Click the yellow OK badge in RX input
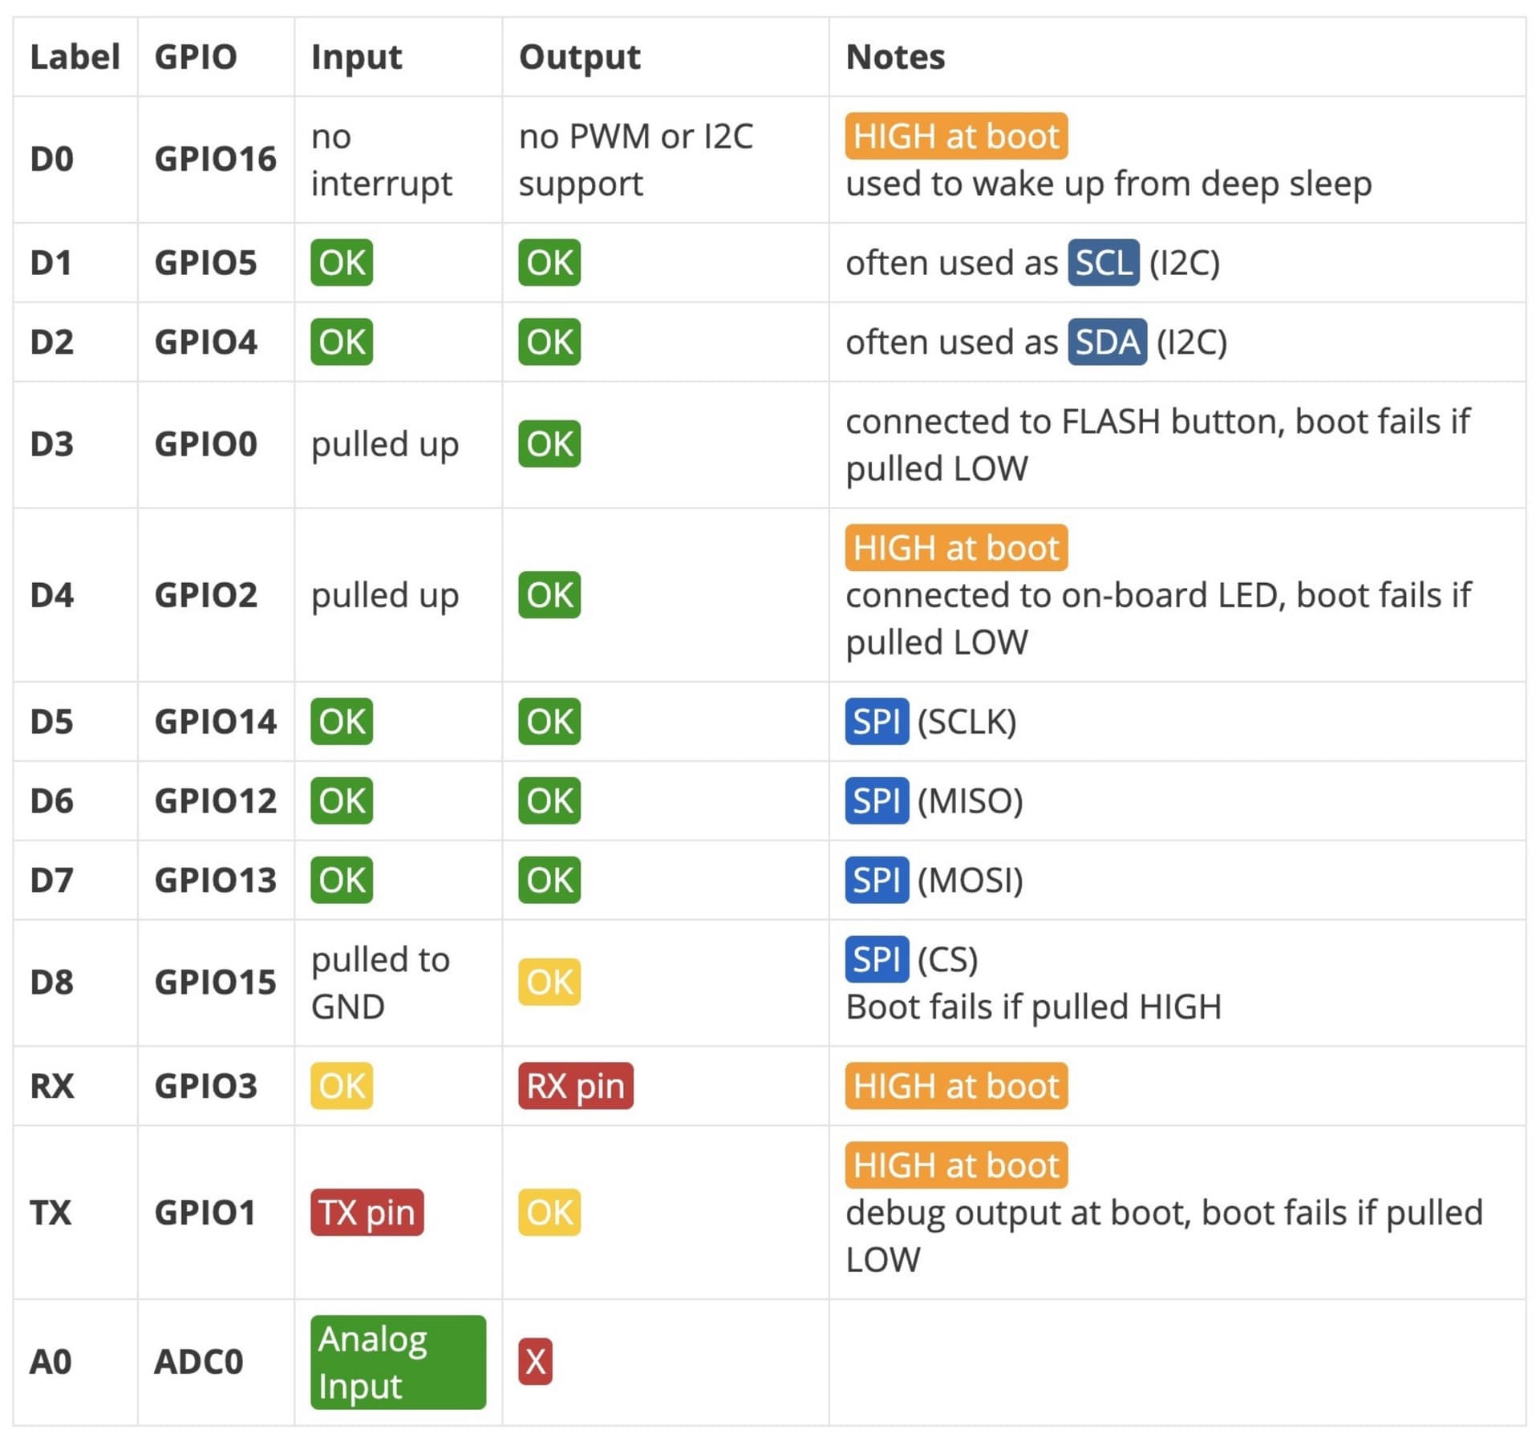The height and width of the screenshot is (1438, 1540). point(342,1086)
